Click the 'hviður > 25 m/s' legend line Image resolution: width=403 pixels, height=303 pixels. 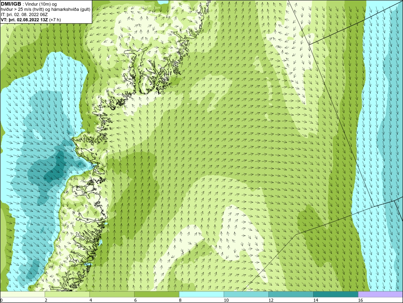pos(46,10)
